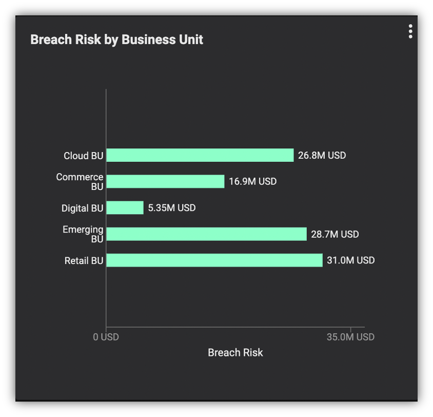The image size is (433, 417).
Task: Click the 16.9M USD value label
Action: tap(253, 182)
